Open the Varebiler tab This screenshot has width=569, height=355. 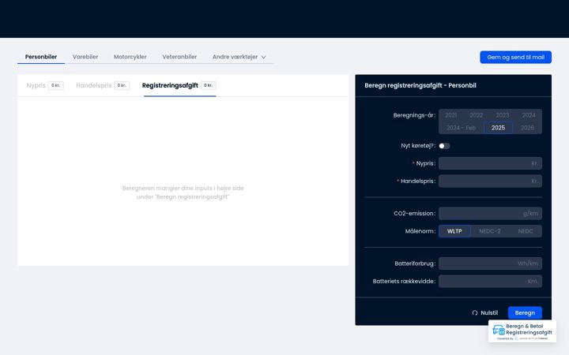(85, 57)
